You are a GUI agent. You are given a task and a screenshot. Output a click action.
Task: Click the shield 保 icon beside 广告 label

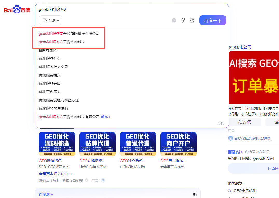coord(103,180)
